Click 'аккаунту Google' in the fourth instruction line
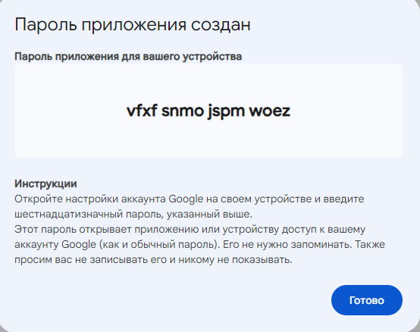This screenshot has height=332, width=420. click(55, 244)
